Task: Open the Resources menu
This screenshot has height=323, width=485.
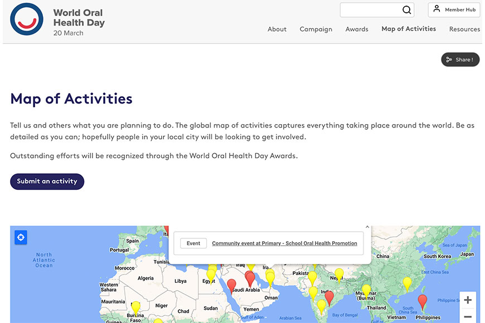Action: click(464, 29)
